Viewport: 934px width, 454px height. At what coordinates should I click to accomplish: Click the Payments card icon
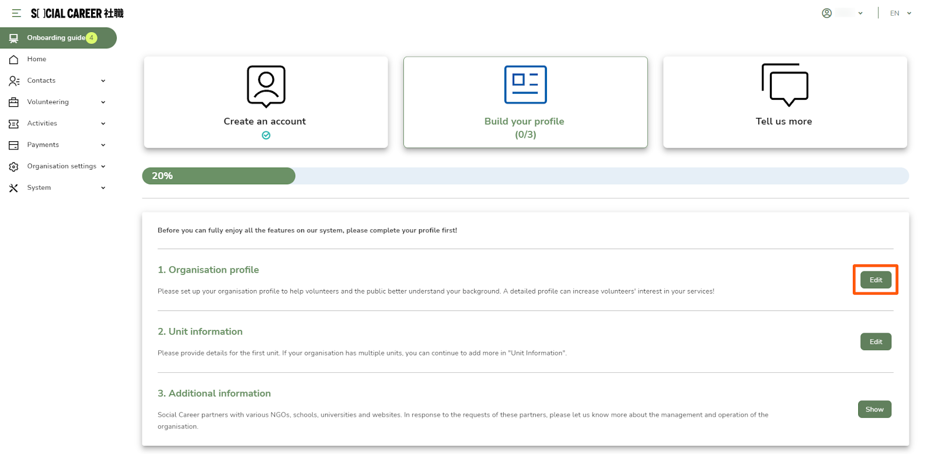pyautogui.click(x=14, y=145)
